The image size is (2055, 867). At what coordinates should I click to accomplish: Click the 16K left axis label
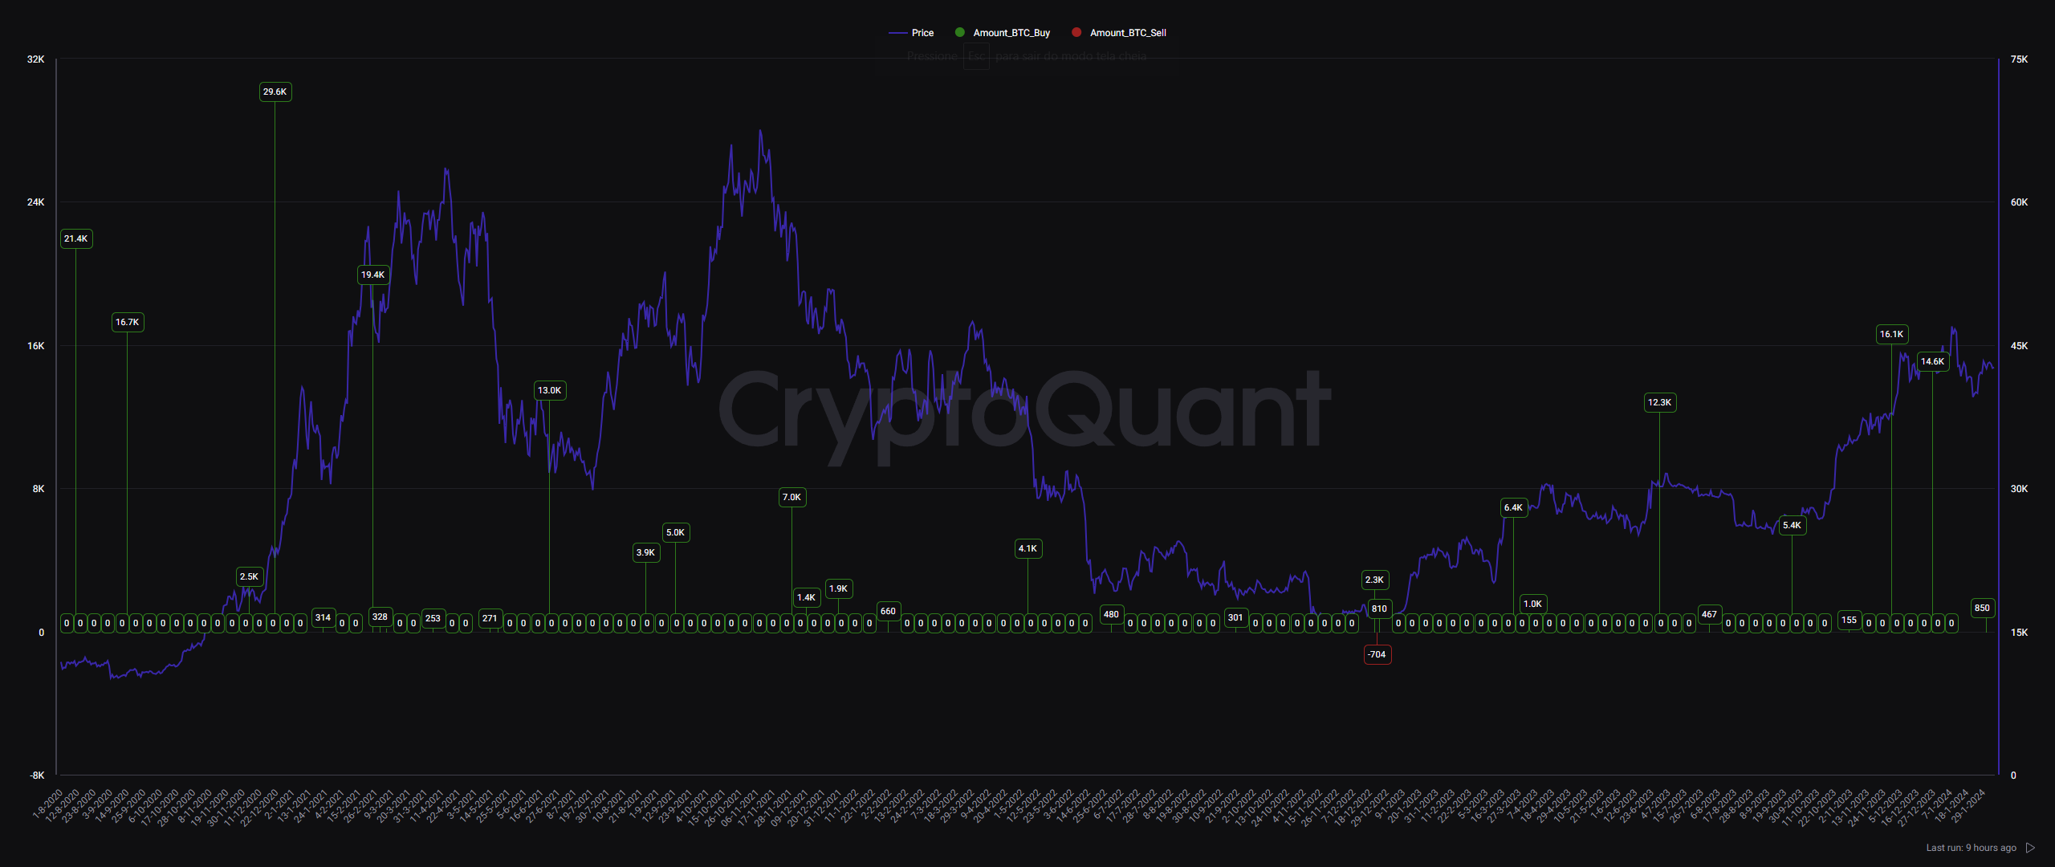tap(36, 346)
